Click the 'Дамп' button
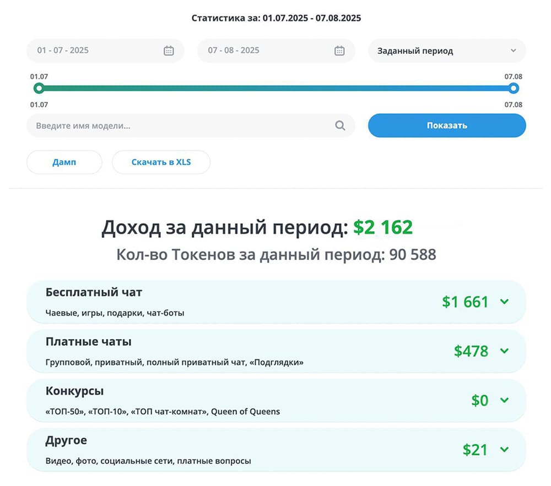551x486 pixels. tap(64, 162)
